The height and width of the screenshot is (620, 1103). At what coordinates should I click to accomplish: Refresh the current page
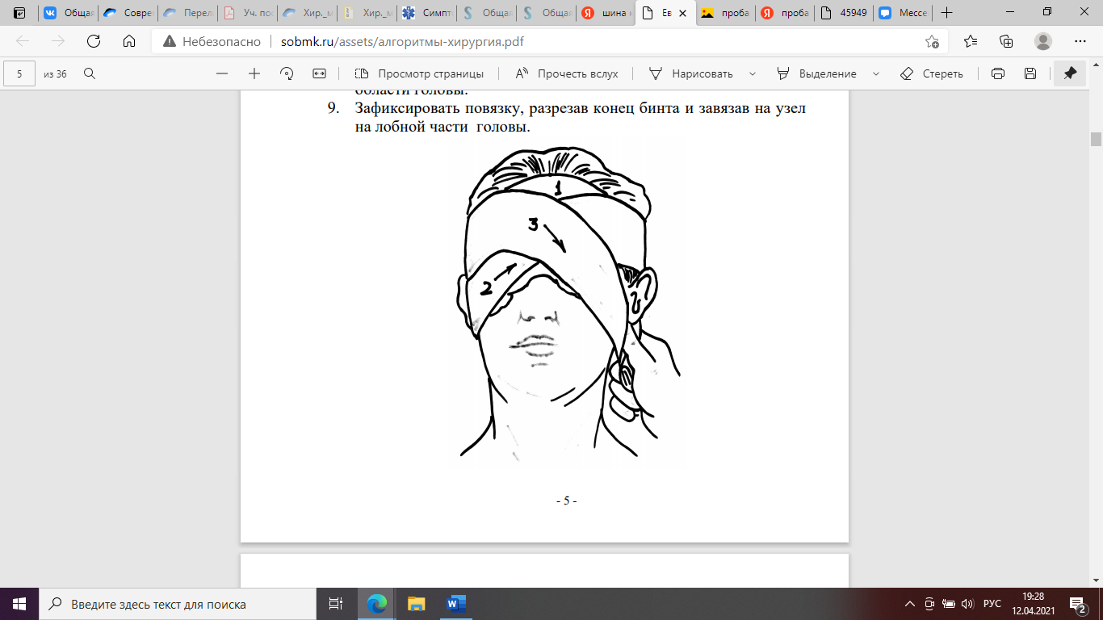(94, 42)
